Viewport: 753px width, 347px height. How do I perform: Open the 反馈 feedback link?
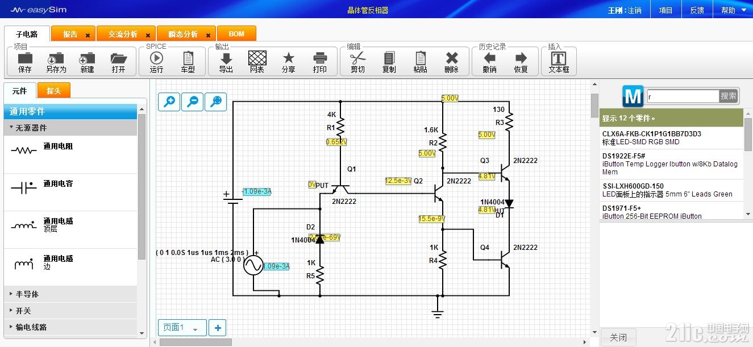[x=697, y=10]
